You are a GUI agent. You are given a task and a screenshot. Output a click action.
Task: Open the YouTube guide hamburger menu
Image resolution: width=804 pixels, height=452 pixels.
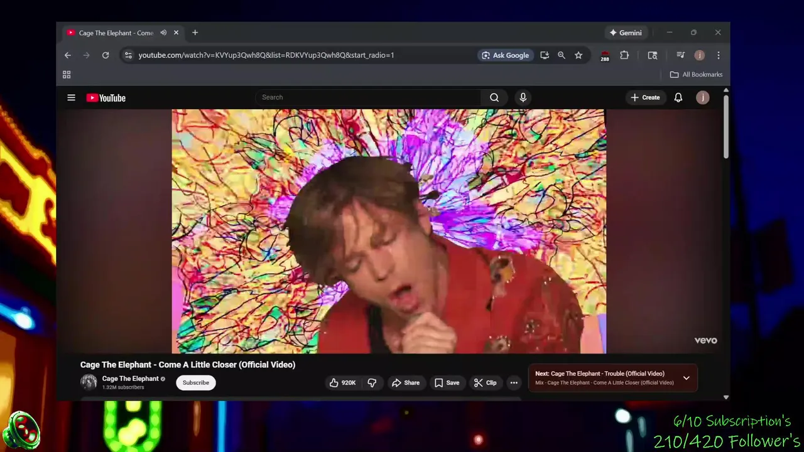coord(71,97)
